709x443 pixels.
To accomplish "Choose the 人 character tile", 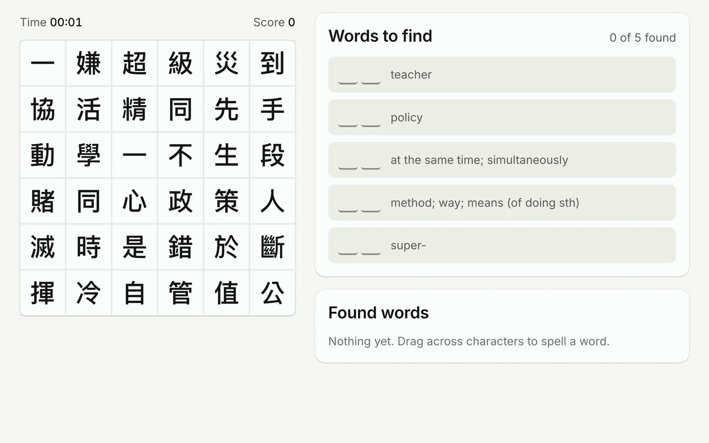I will tap(272, 201).
